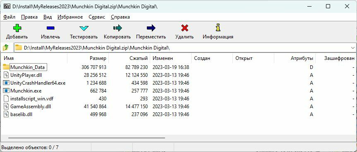Click the UnityCrashHandler64.exe file icon
The height and width of the screenshot is (152, 357).
pos(6,83)
